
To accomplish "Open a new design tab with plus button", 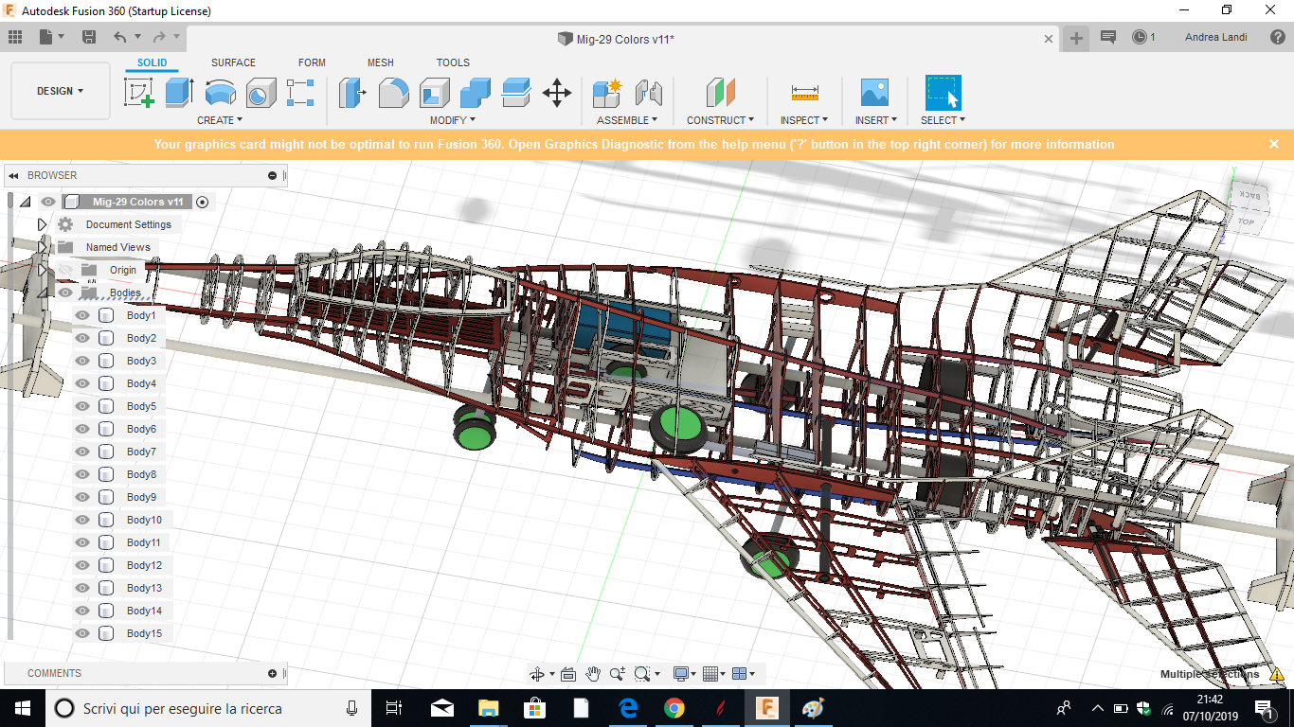I will click(x=1076, y=38).
